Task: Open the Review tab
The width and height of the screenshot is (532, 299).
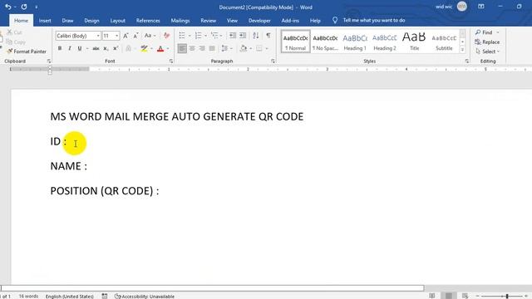Action: click(x=209, y=21)
